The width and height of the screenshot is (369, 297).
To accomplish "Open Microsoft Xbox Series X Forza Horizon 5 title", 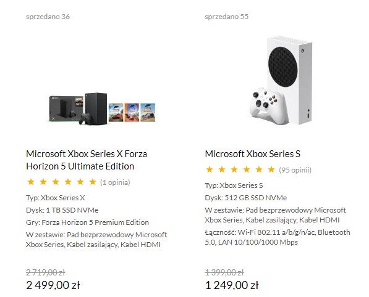I will tap(87, 160).
